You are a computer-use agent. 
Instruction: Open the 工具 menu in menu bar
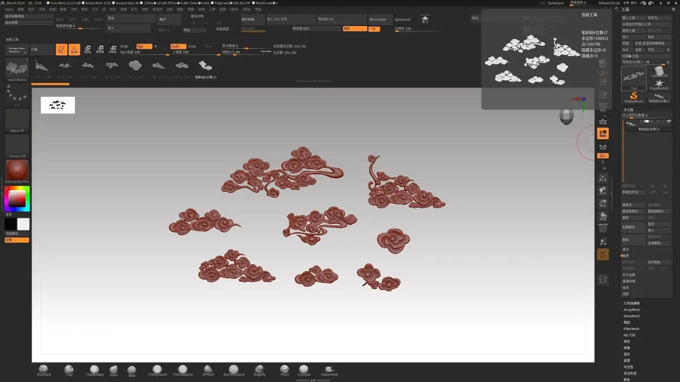pos(211,9)
